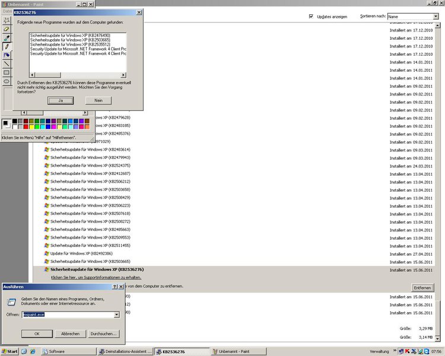This screenshot has height=356, width=445.
Task: Pick the magenta color swatch
Action: (53, 126)
